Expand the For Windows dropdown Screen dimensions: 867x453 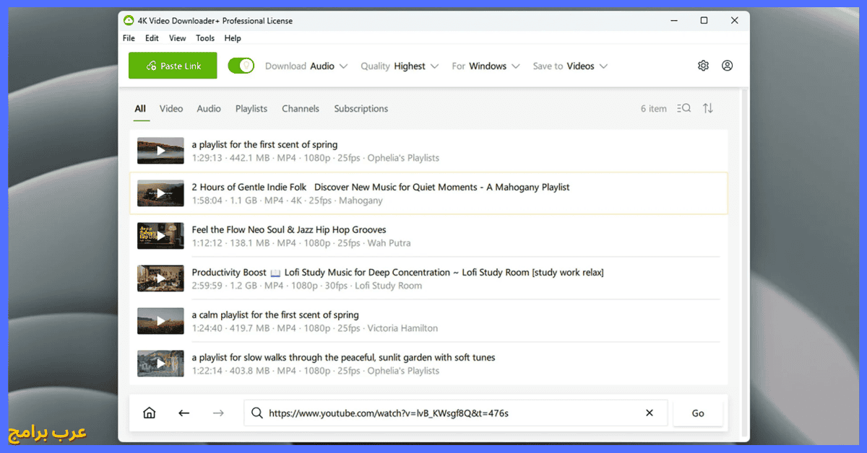click(486, 66)
